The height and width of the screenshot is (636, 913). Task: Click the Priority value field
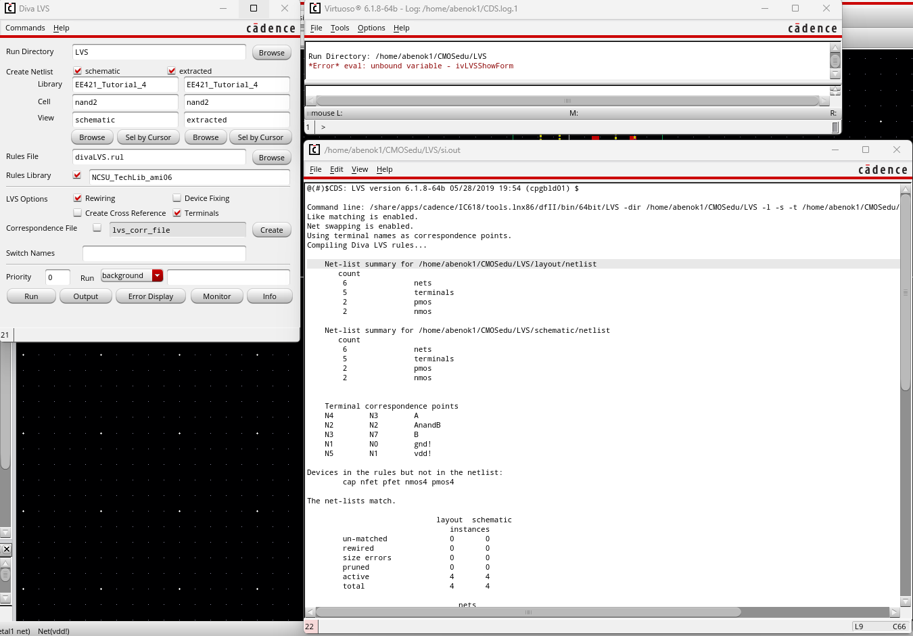[x=57, y=277]
